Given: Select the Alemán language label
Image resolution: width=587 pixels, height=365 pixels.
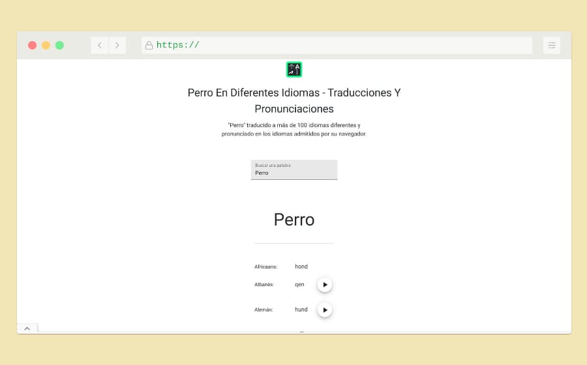Looking at the screenshot, I should point(263,310).
